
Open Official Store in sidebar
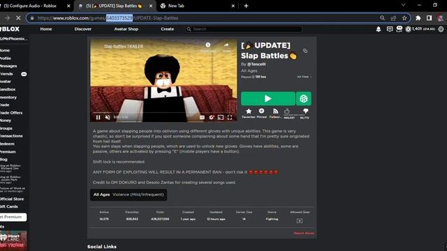pos(12,199)
